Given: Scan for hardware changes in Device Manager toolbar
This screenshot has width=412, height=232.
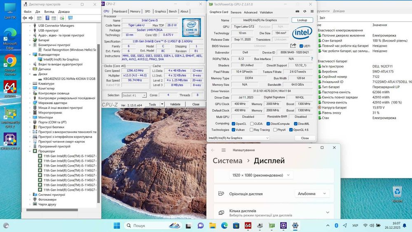Looking at the screenshot, I should click(62, 18).
